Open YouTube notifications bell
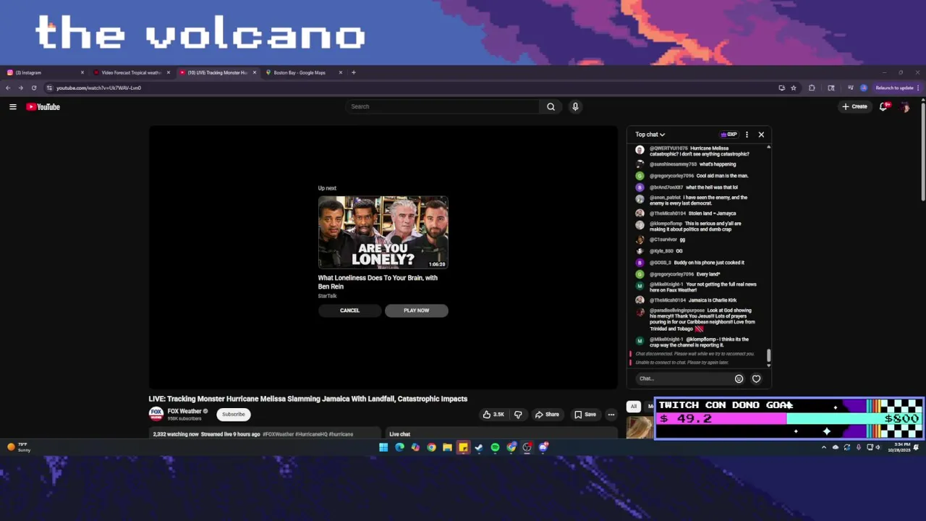 883,106
